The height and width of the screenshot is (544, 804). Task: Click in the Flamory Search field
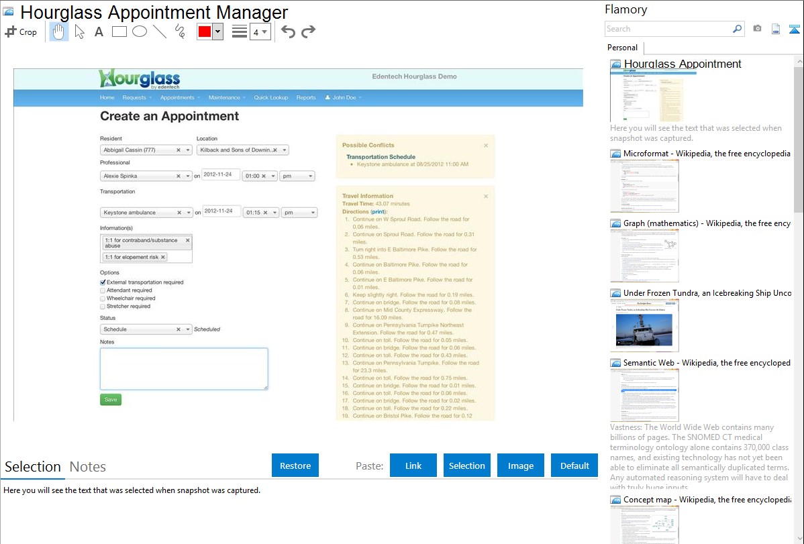668,29
